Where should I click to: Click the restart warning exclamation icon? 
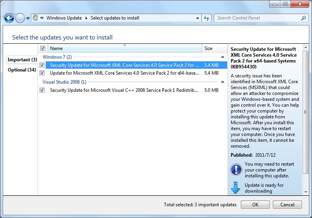point(236,170)
